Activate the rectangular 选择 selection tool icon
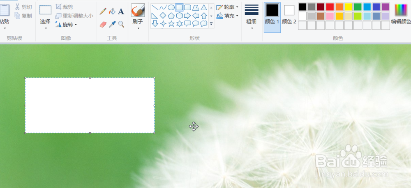The image size is (411, 188). tap(45, 10)
